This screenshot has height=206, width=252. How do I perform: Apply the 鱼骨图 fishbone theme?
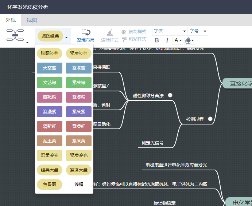50,185
